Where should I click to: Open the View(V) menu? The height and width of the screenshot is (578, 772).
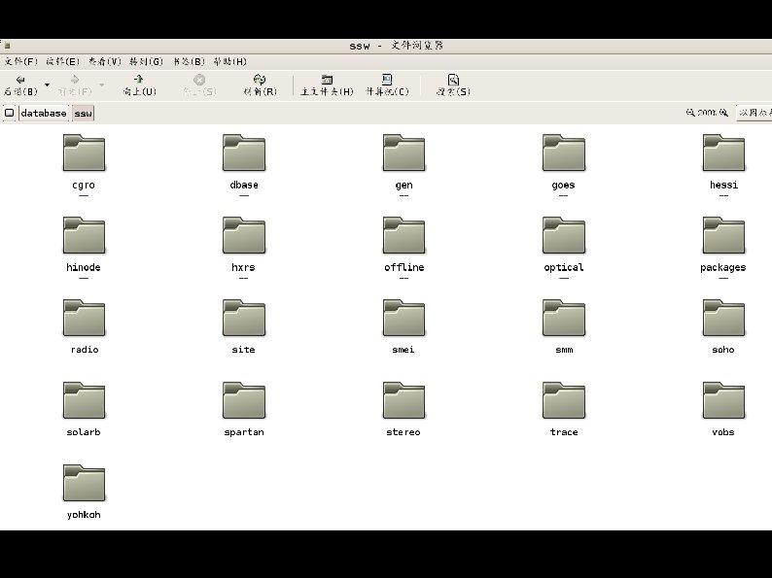pyautogui.click(x=104, y=61)
